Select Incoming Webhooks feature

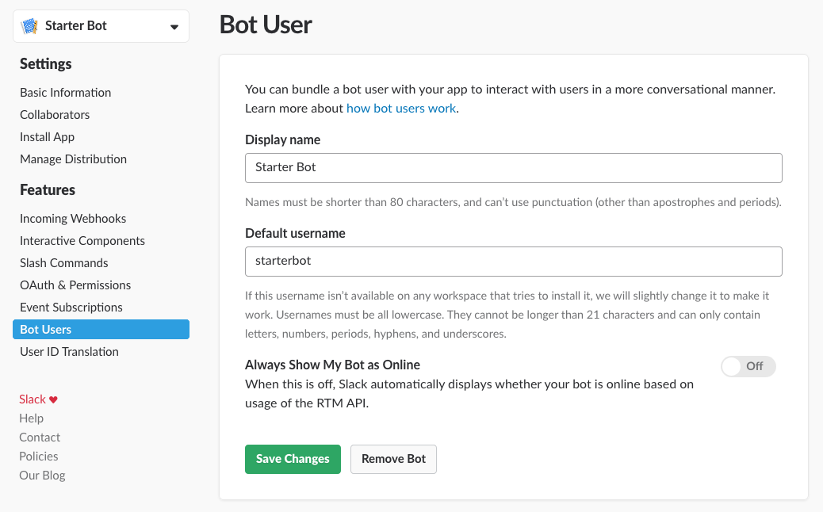73,219
